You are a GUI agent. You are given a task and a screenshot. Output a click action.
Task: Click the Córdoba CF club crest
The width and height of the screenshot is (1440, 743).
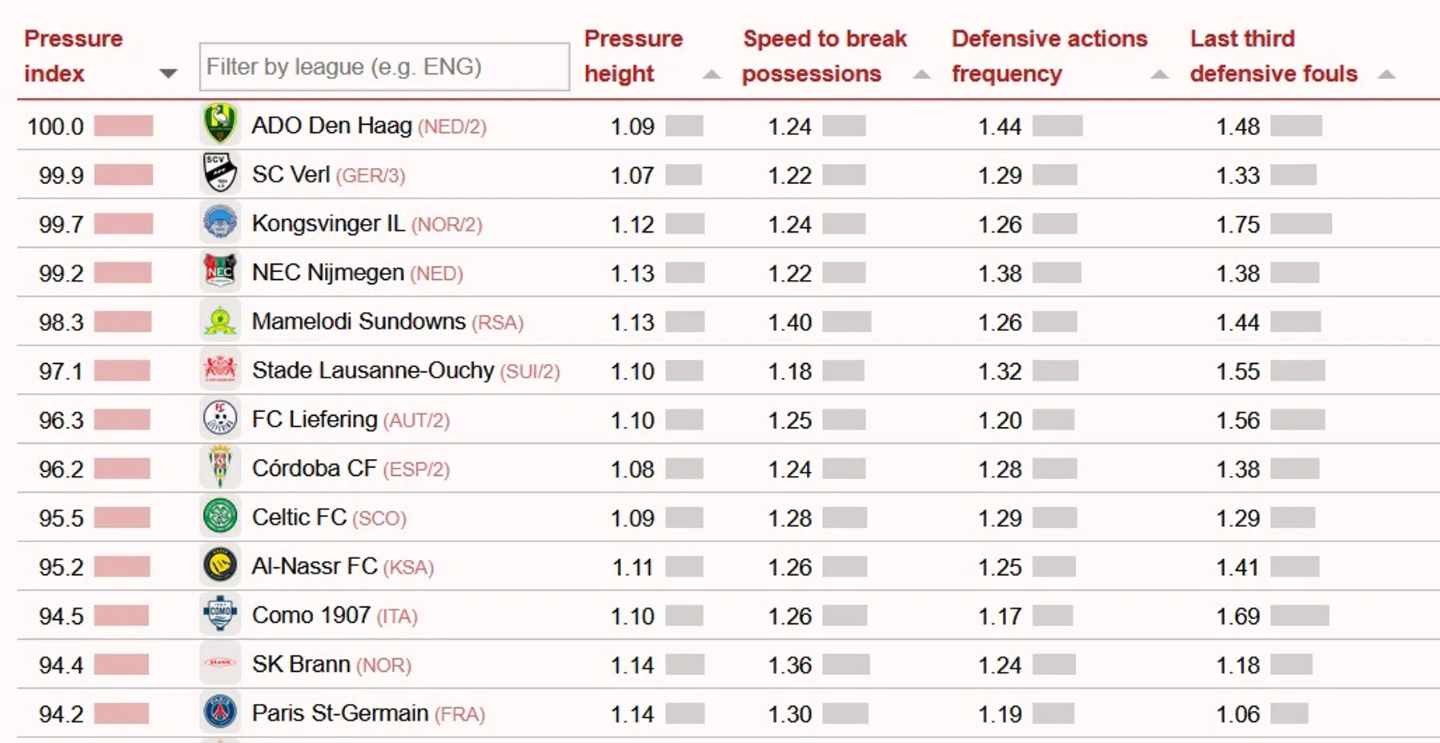coord(220,468)
